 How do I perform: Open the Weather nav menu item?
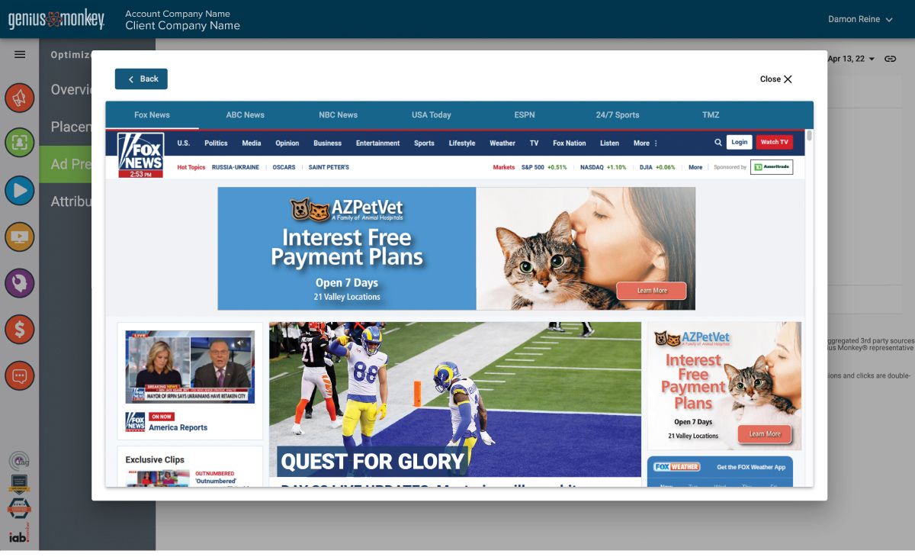tap(502, 143)
